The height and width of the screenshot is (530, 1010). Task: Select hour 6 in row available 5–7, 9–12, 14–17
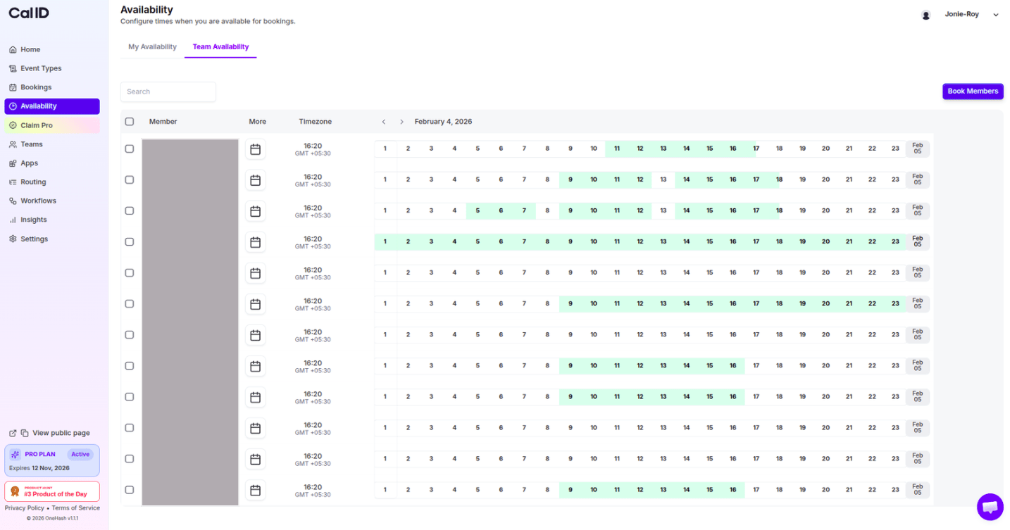501,210
